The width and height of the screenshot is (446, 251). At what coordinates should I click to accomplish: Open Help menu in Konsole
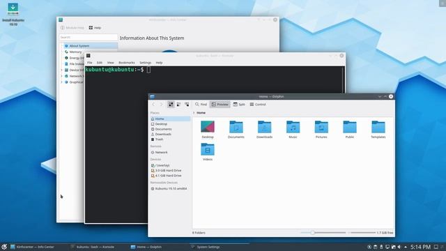159,63
